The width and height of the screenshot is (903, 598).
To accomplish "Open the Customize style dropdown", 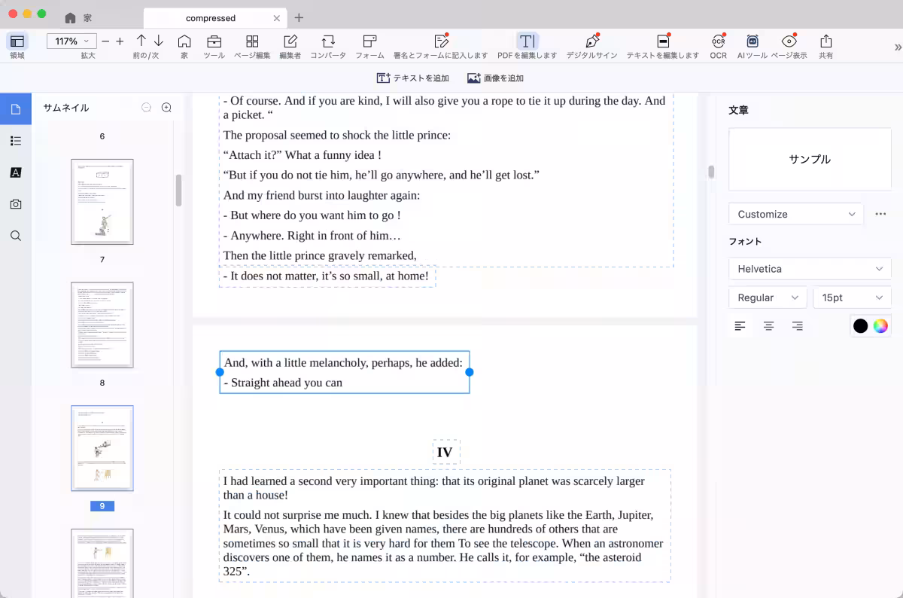I will tap(796, 214).
